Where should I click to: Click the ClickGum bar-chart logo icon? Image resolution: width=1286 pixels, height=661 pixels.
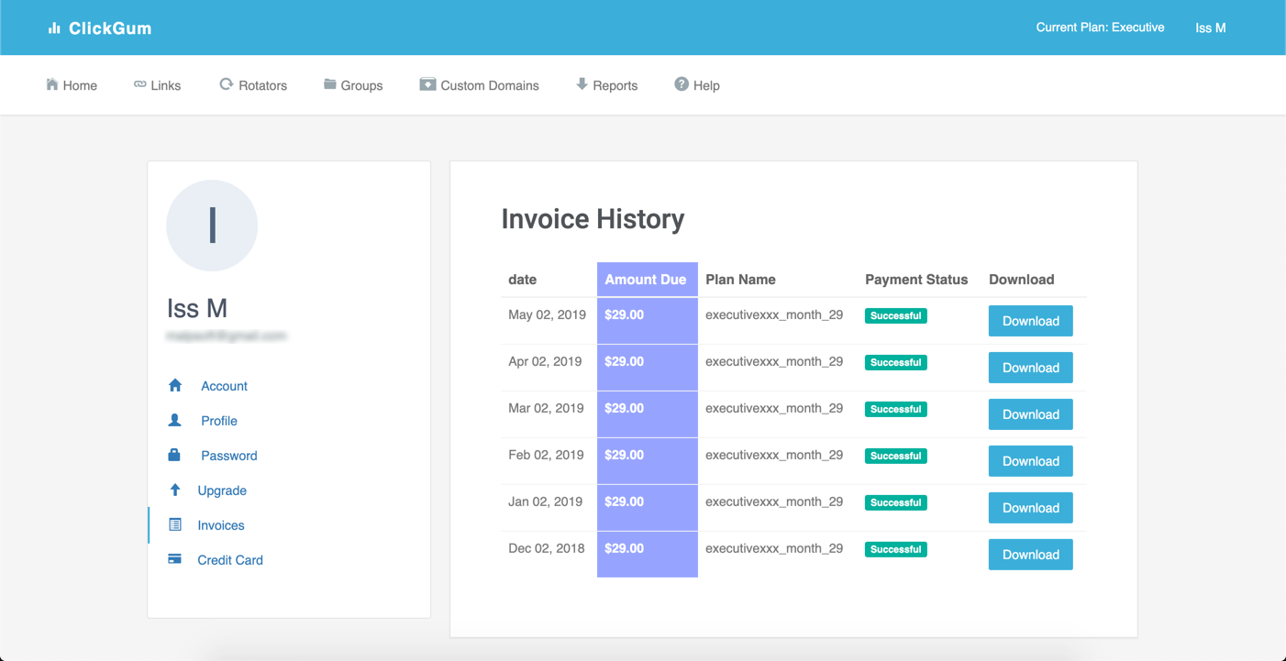coord(54,28)
